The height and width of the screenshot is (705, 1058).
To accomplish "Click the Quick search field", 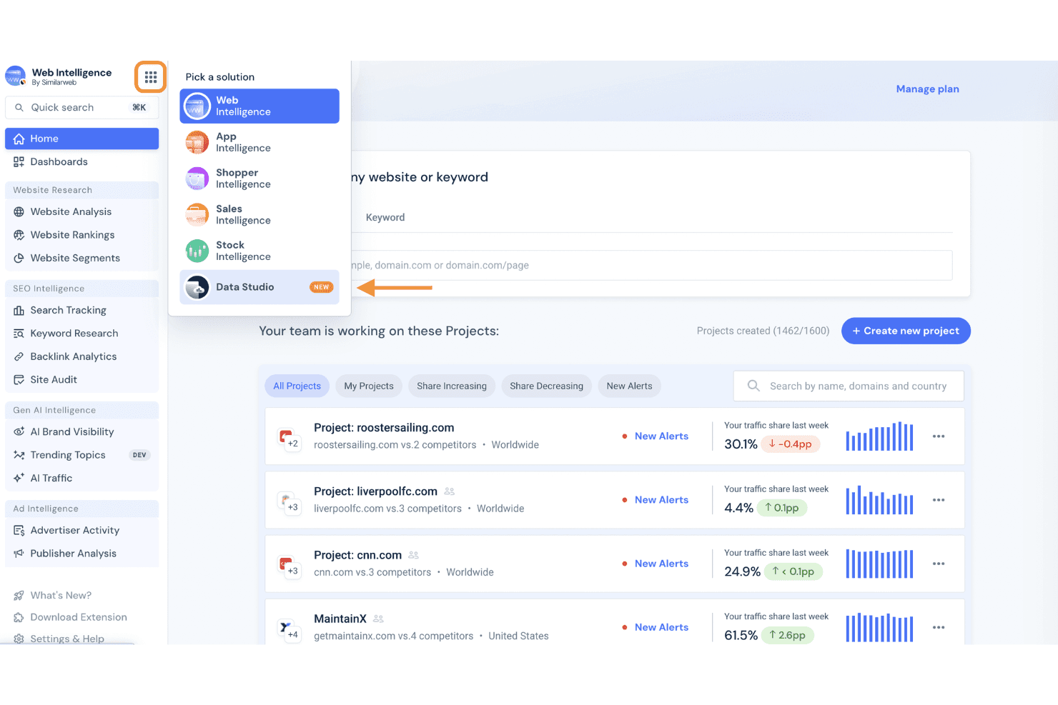I will click(82, 108).
